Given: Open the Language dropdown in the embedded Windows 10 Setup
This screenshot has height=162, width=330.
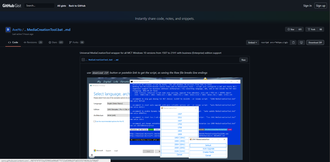Looking at the screenshot, I should tap(118, 104).
